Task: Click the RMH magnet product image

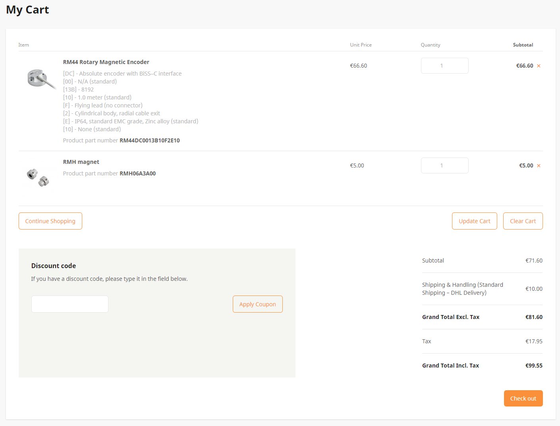Action: coord(38,177)
